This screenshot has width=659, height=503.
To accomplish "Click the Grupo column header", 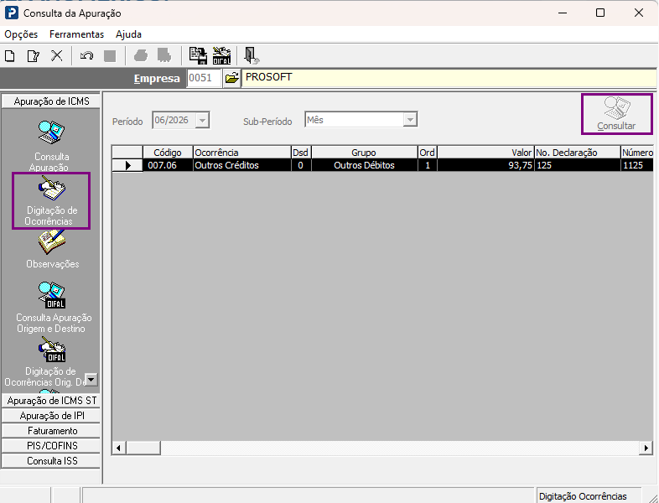I will [365, 152].
